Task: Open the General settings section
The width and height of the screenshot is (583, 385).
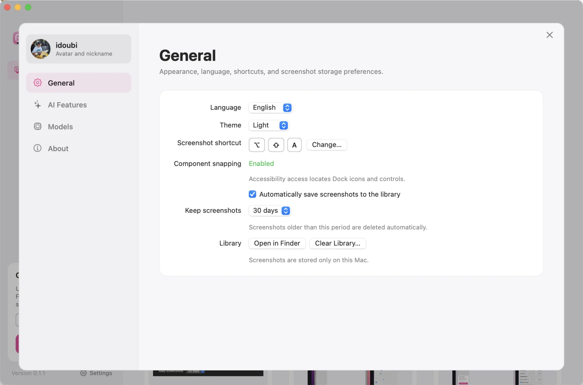Action: (78, 83)
